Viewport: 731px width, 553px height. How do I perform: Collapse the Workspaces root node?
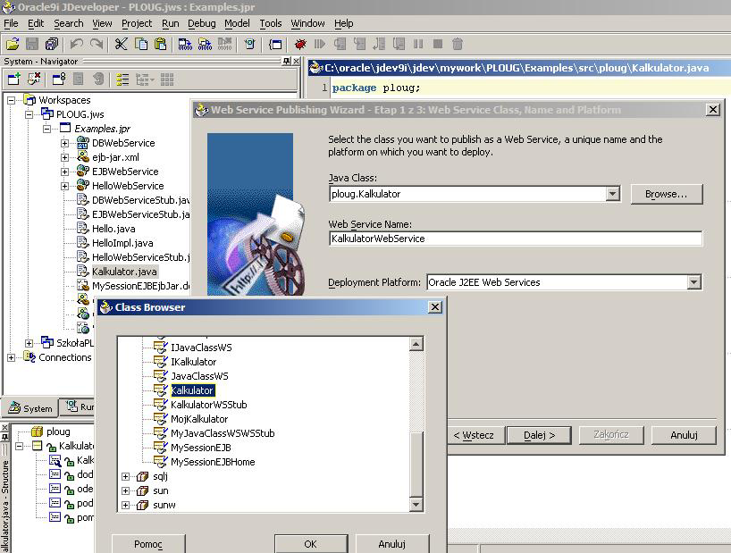[x=12, y=100]
